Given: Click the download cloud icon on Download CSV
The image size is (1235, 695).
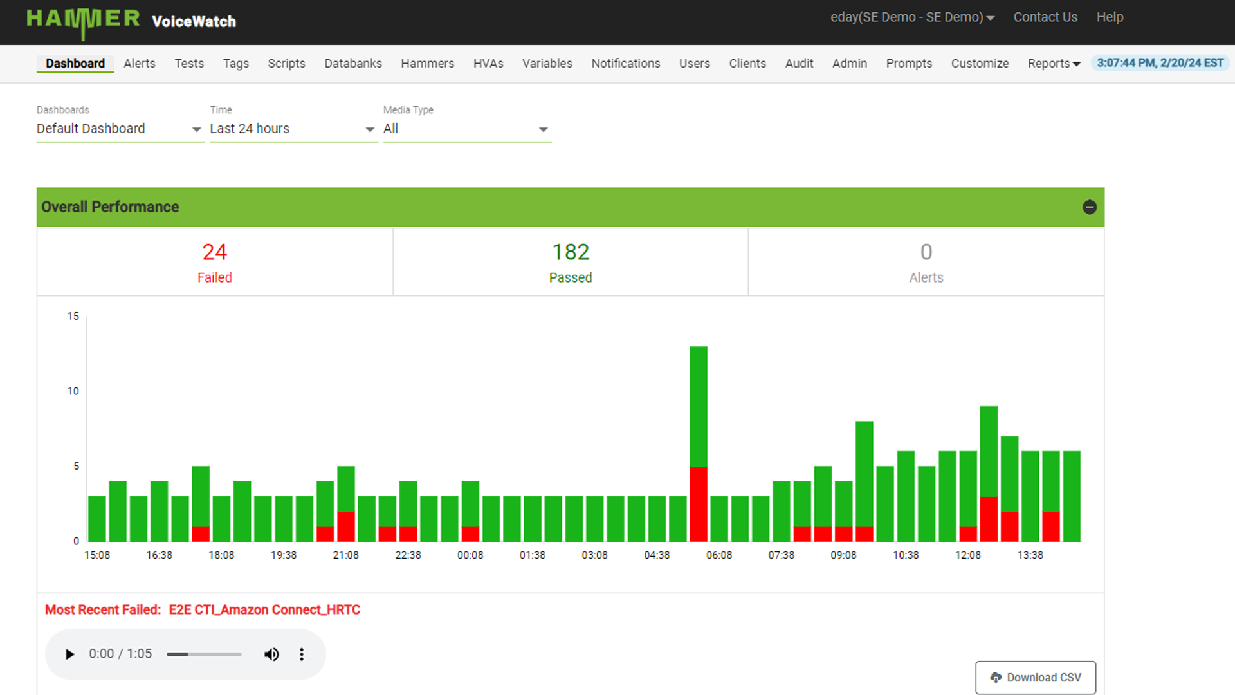Looking at the screenshot, I should click(996, 677).
